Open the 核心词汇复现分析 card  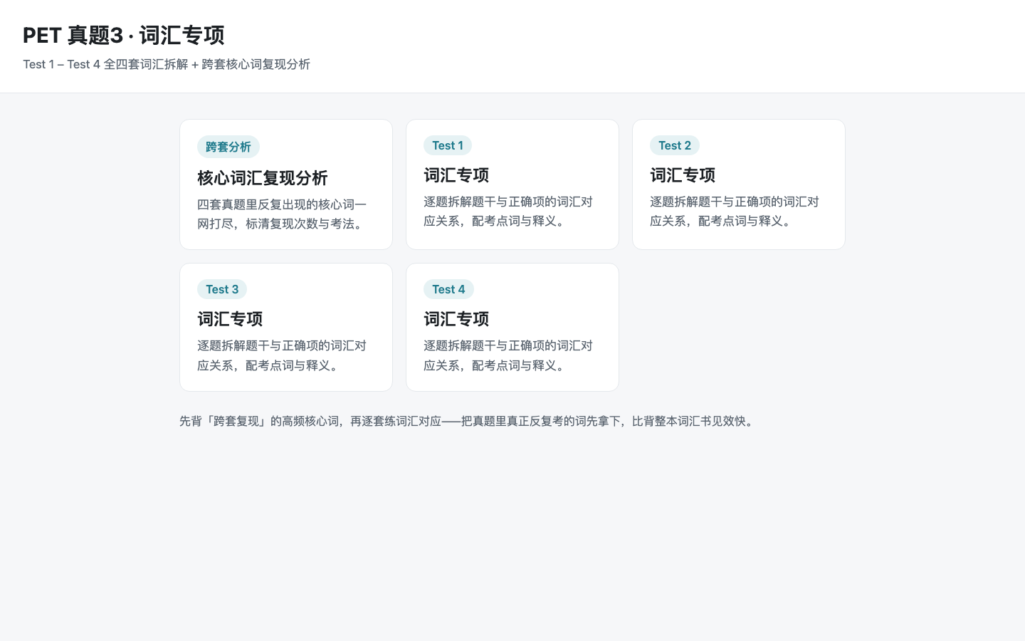[x=286, y=184]
